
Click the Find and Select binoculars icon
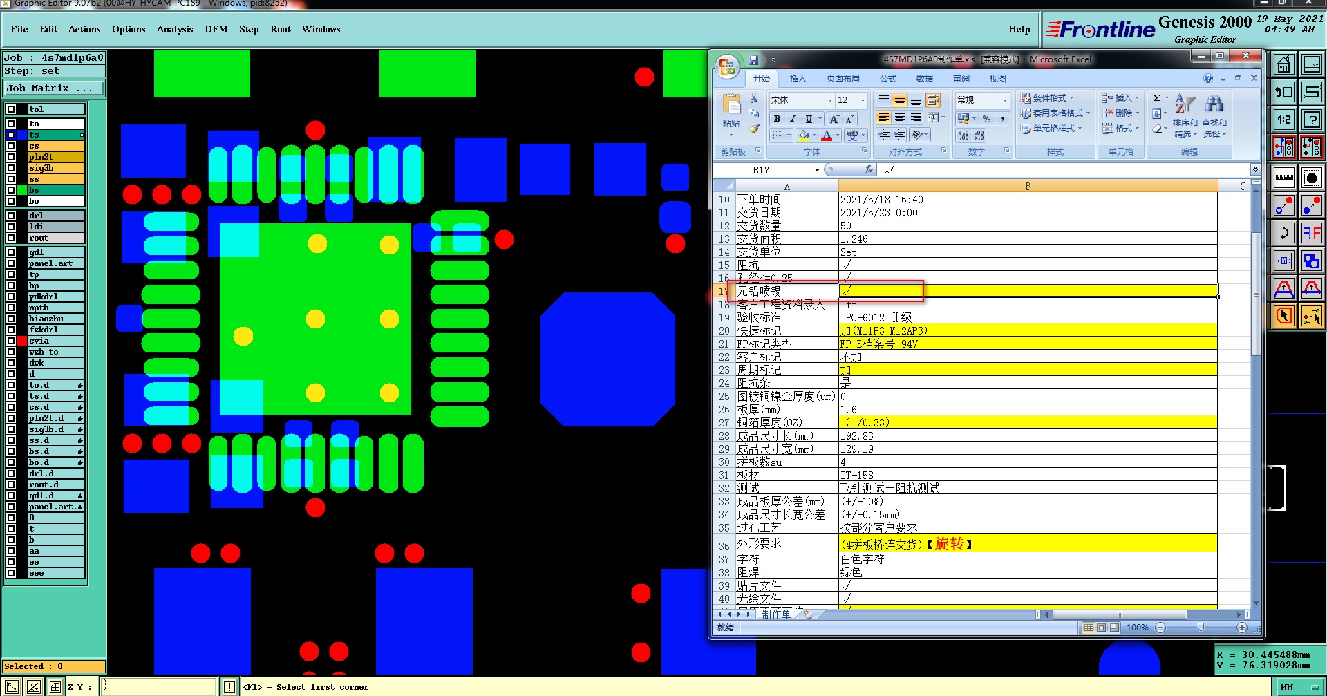pos(1214,104)
